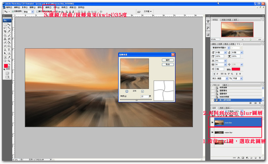Open the Auto-Select group dropdown
The image size is (268, 164).
(x=33, y=12)
